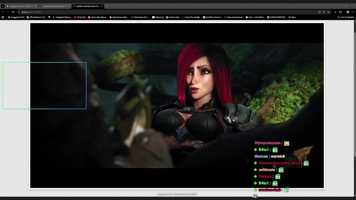Close the Swaggybark X profile tab
Viewport: 356px width, 200px height.
point(69,6)
